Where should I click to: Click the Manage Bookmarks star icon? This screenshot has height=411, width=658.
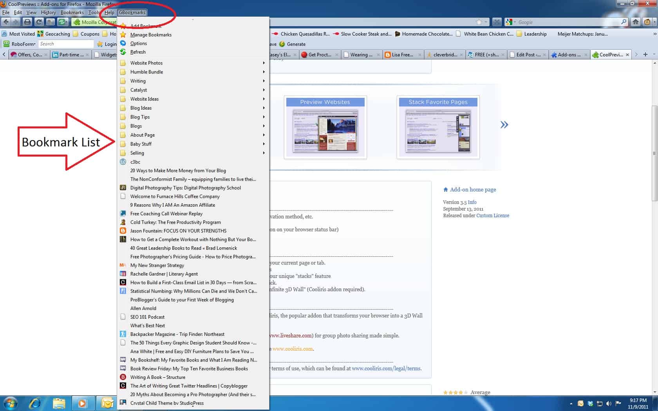tap(123, 35)
